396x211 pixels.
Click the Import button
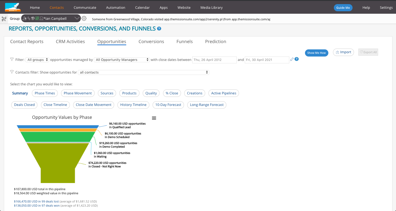pyautogui.click(x=343, y=52)
